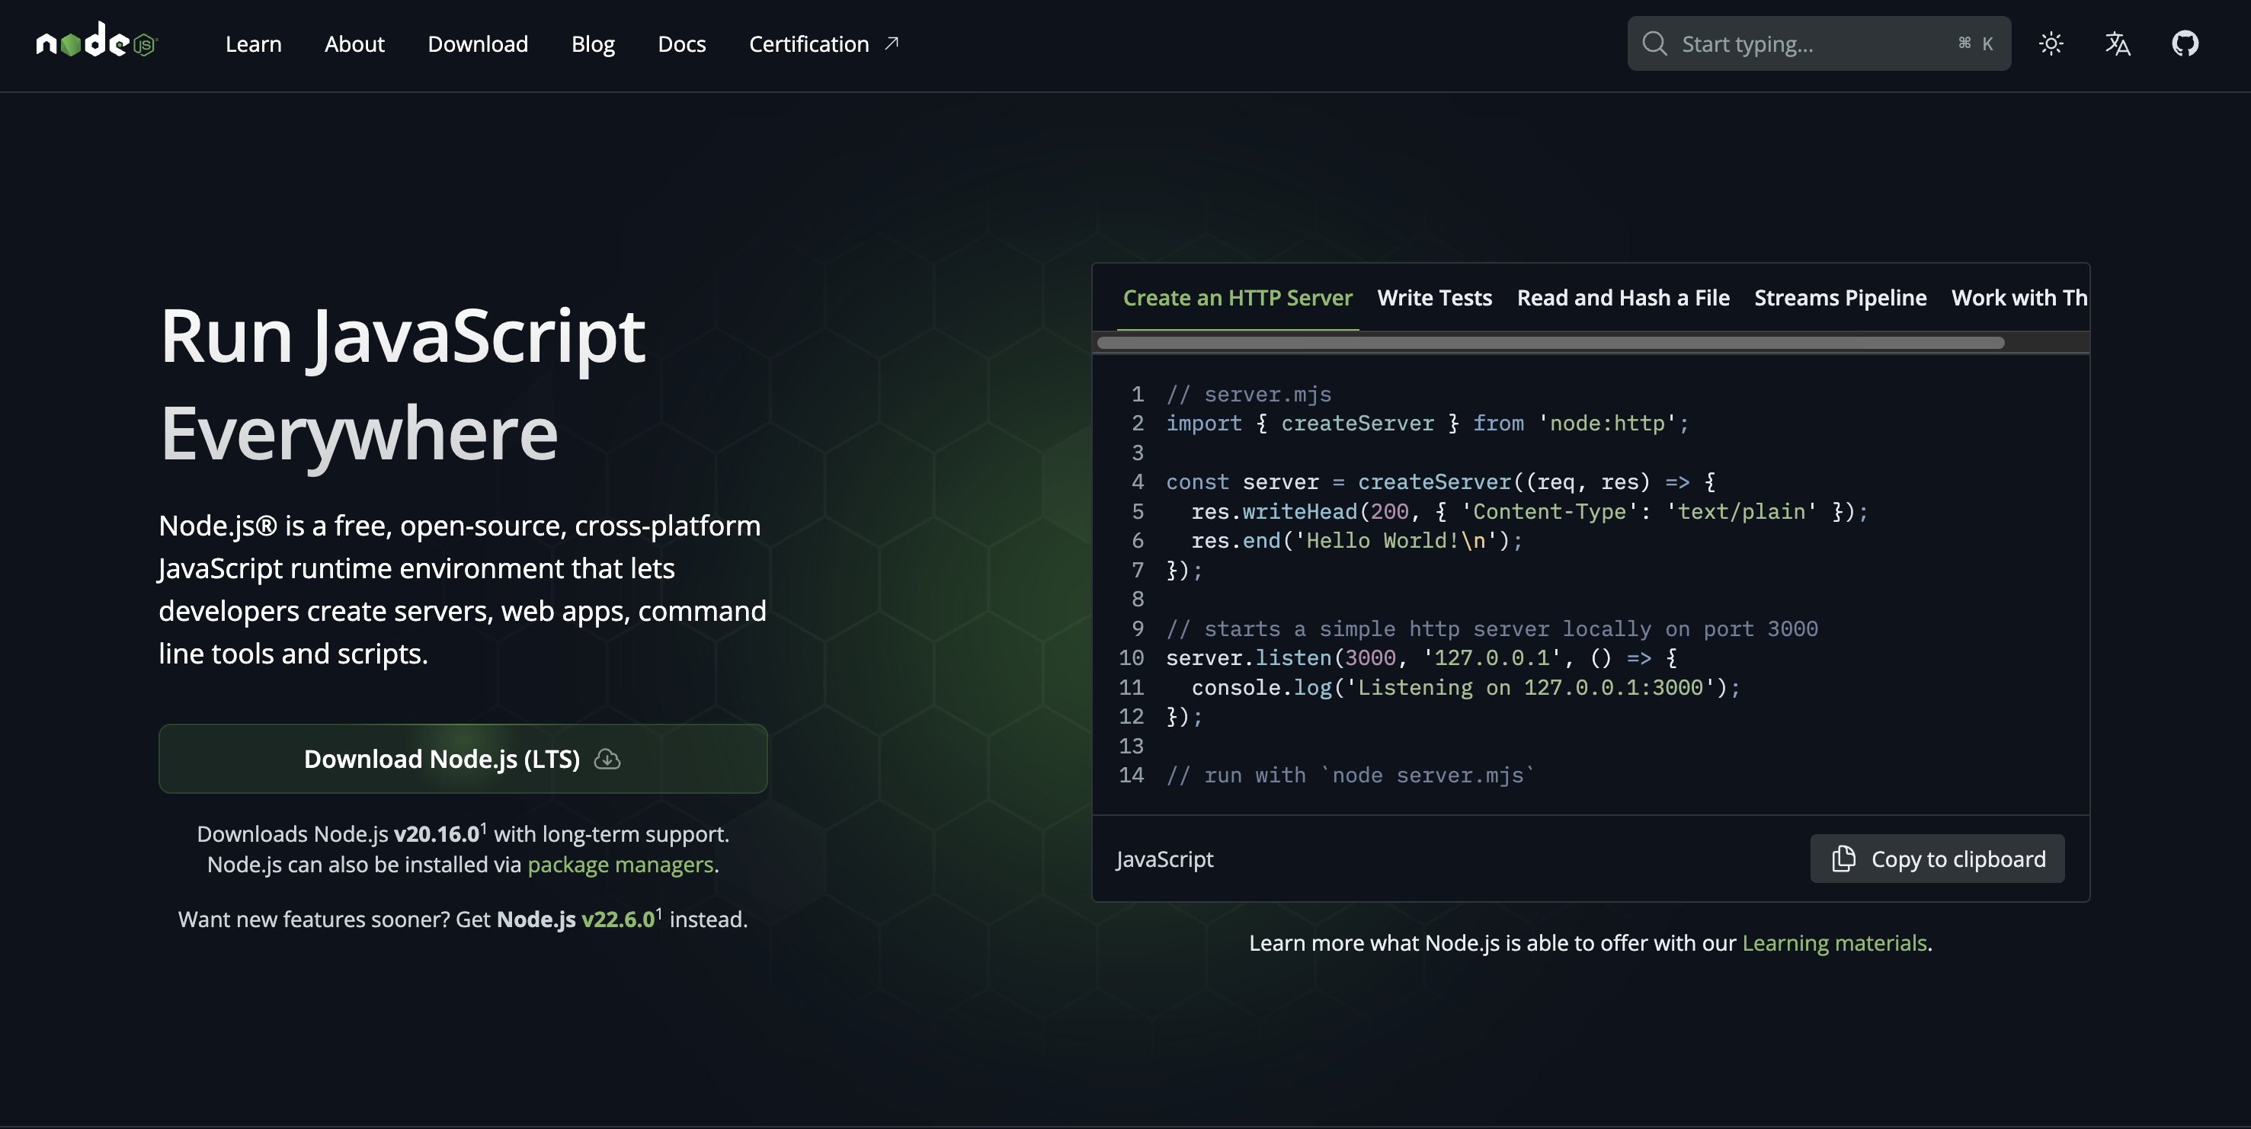Click the JavaScript language label
The width and height of the screenshot is (2251, 1129).
point(1164,859)
